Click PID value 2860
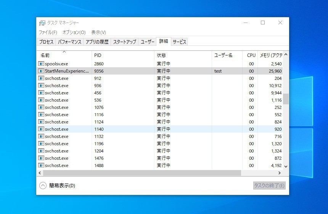 point(99,64)
